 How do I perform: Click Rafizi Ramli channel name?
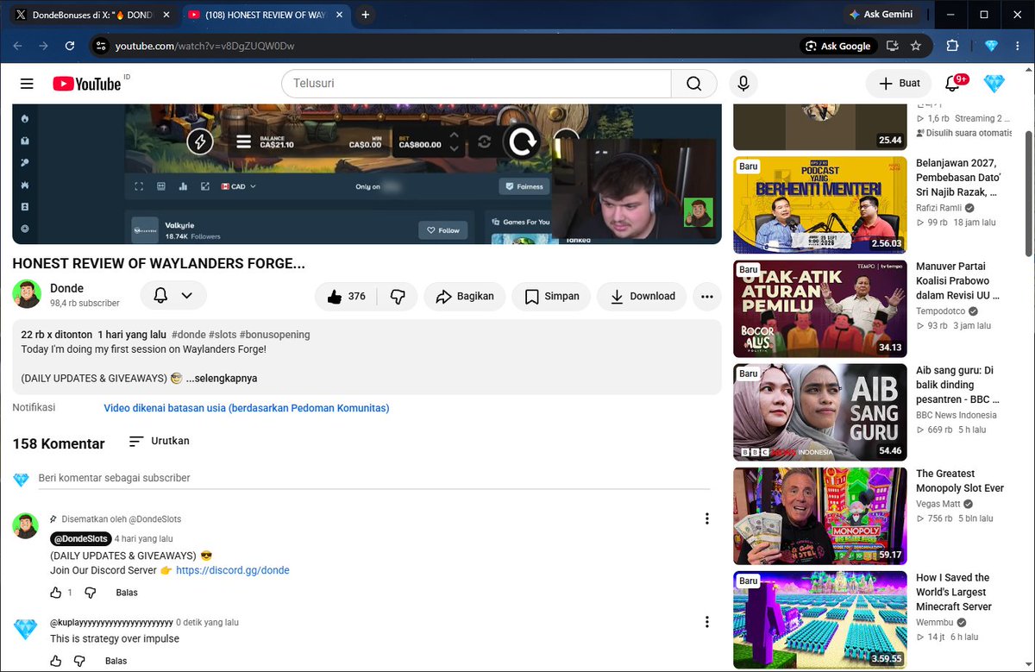click(939, 208)
